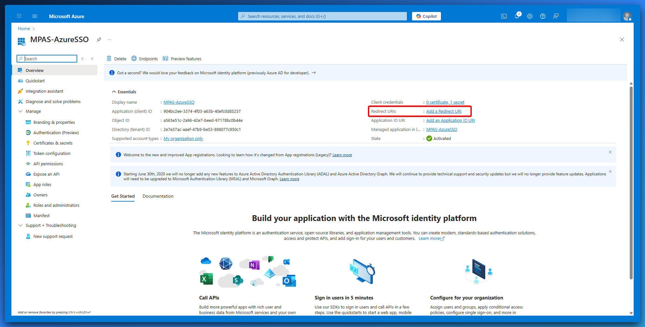Click the Call APIs heading
The width and height of the screenshot is (645, 327).
pos(209,298)
